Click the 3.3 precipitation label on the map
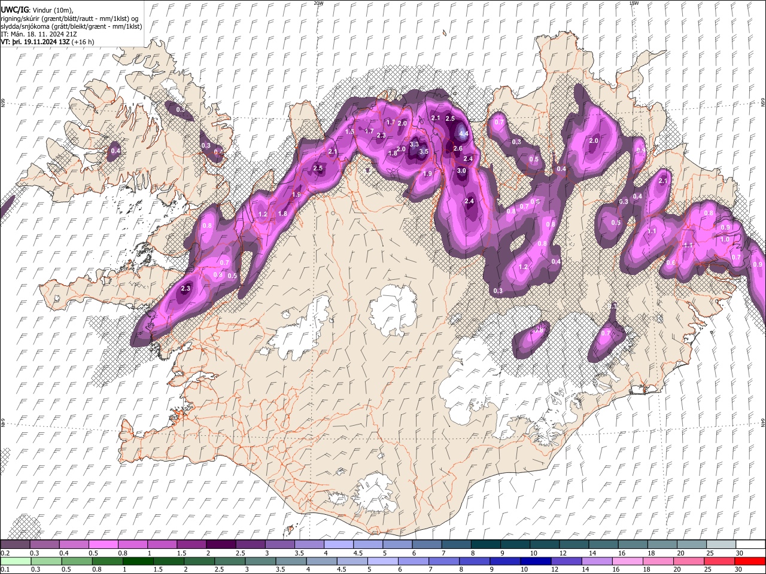This screenshot has height=574, width=766. pos(414,145)
